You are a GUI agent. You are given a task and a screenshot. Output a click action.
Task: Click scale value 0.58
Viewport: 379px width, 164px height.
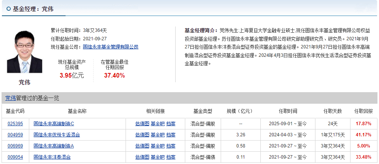pyautogui.click(x=241, y=146)
